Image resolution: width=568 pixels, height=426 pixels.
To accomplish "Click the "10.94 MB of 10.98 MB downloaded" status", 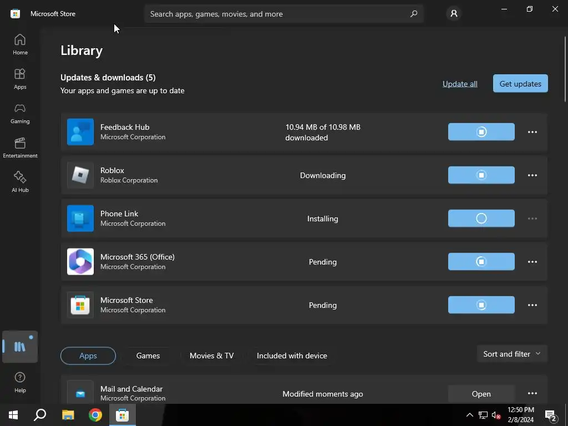I will coord(322,132).
